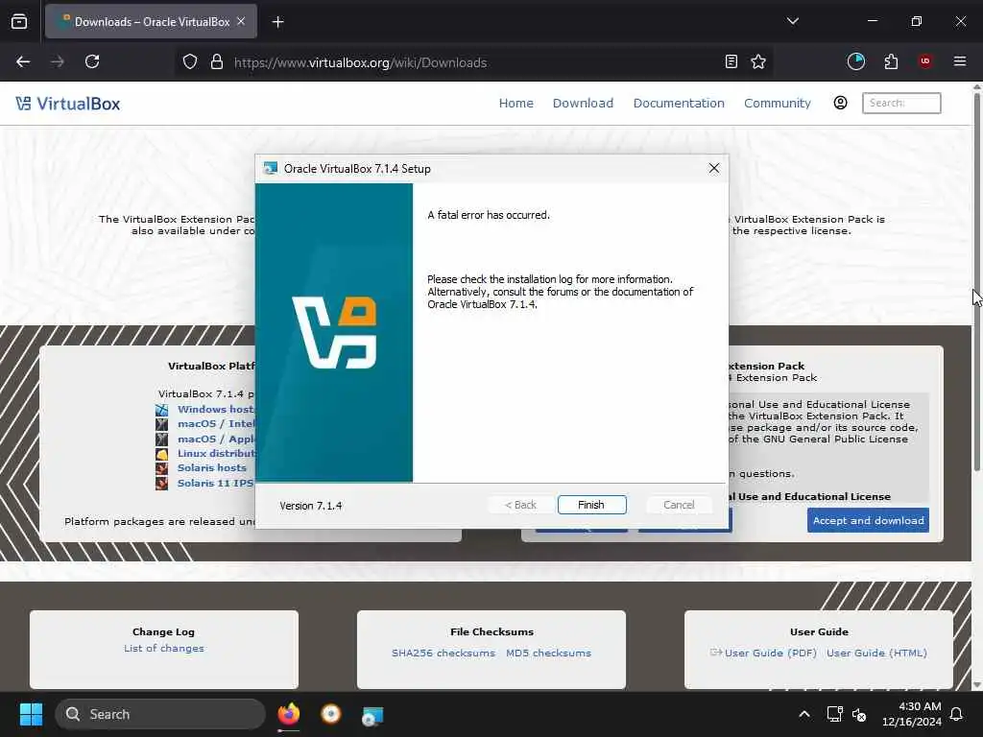
Task: Click the user account icon
Action: pos(840,103)
